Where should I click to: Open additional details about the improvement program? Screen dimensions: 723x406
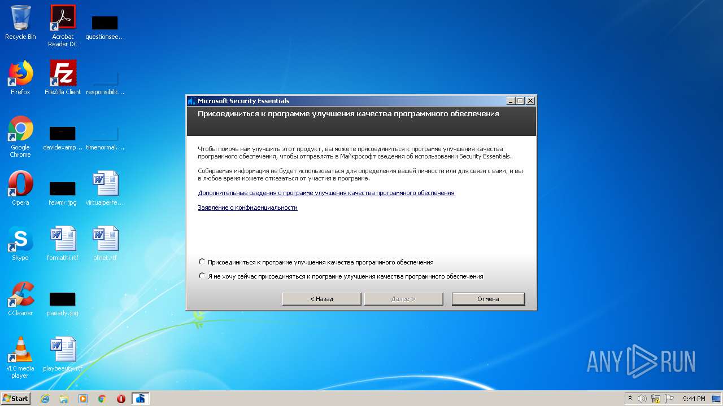click(x=326, y=193)
